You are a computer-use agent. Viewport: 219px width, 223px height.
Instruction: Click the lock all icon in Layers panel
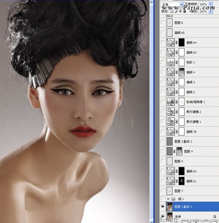tap(185, 11)
